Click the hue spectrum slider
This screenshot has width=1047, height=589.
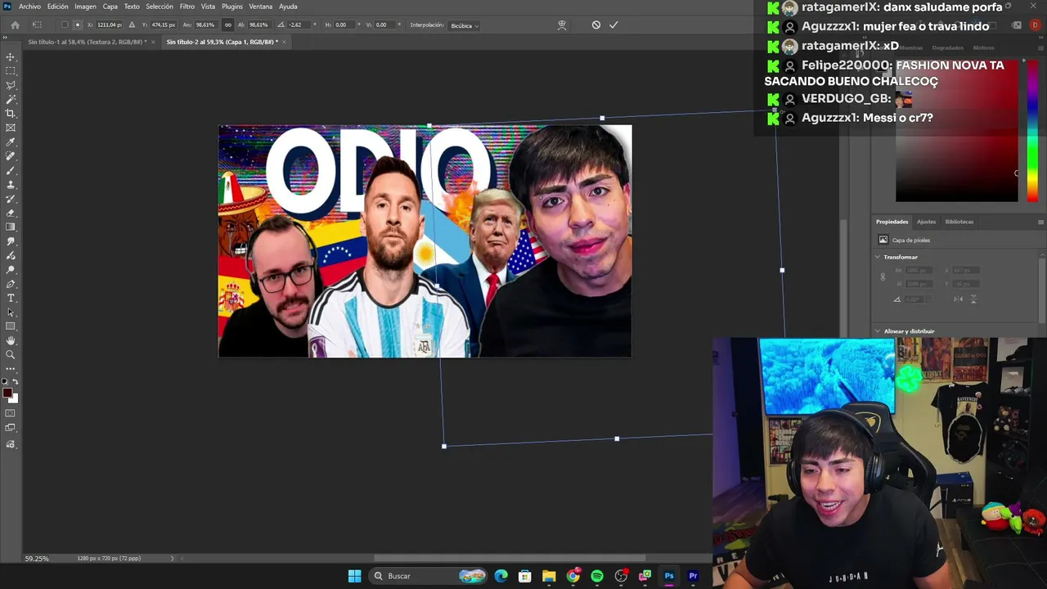click(x=1032, y=131)
